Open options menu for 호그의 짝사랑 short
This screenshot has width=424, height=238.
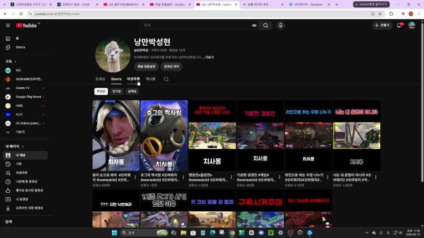tap(183, 178)
